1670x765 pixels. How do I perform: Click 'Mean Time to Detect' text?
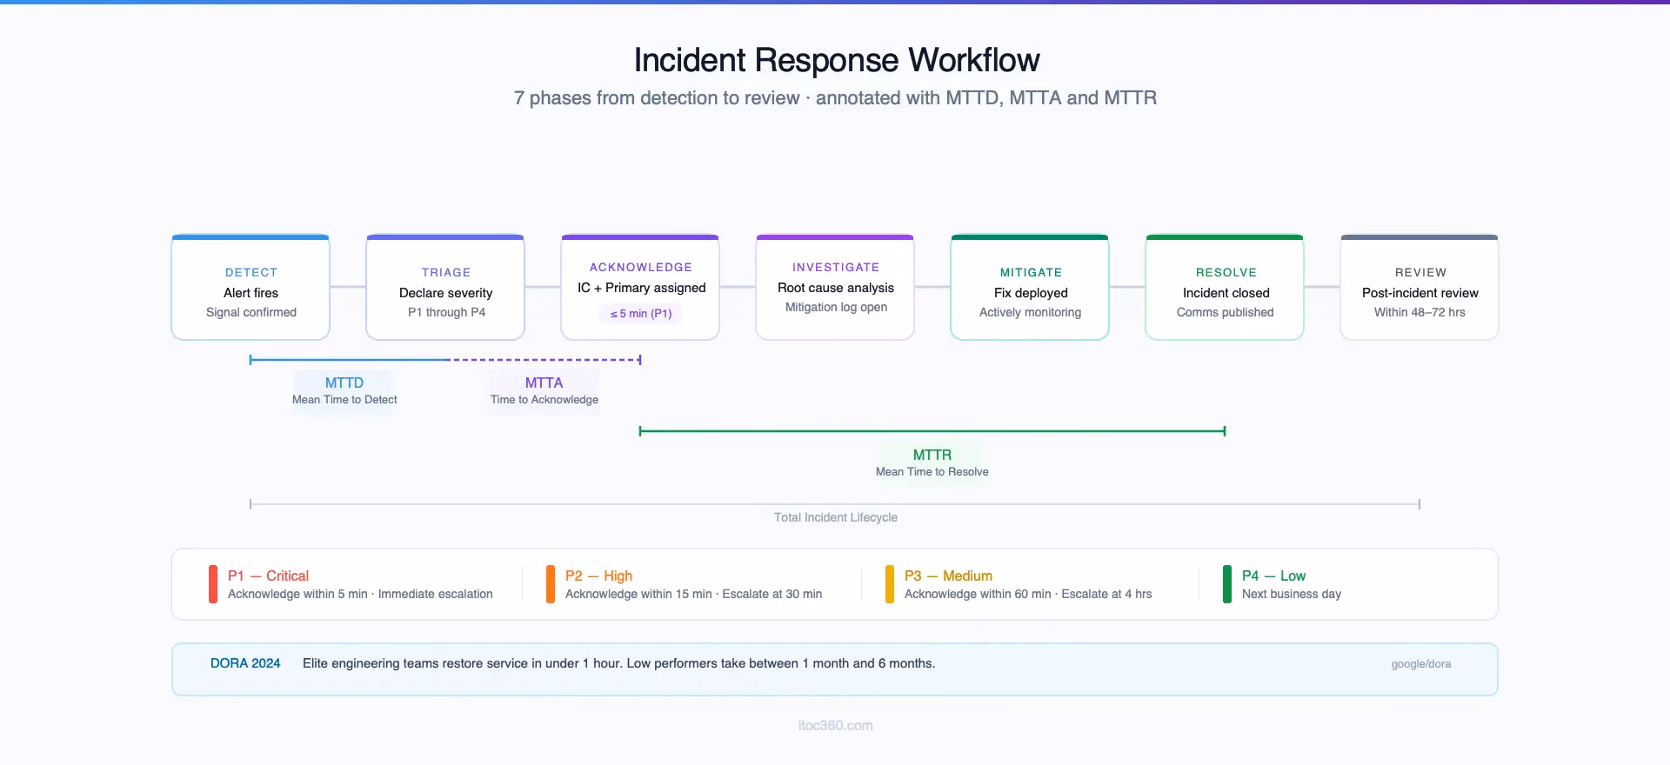coord(344,400)
